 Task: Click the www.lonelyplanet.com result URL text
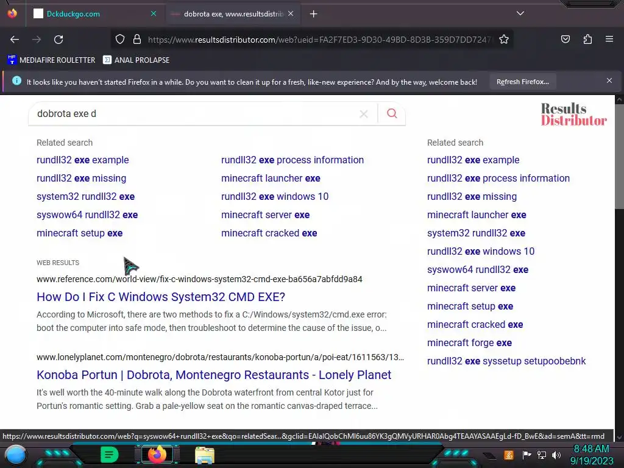[220, 357]
